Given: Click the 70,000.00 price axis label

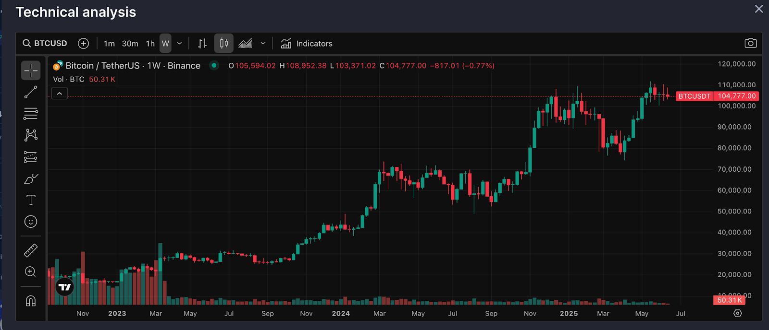Looking at the screenshot, I should click(x=734, y=169).
